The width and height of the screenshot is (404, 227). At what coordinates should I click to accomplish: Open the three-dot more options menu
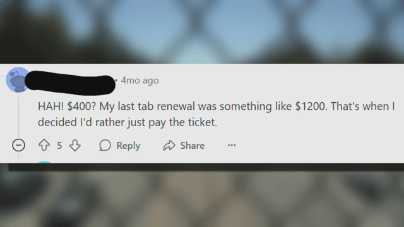232,145
